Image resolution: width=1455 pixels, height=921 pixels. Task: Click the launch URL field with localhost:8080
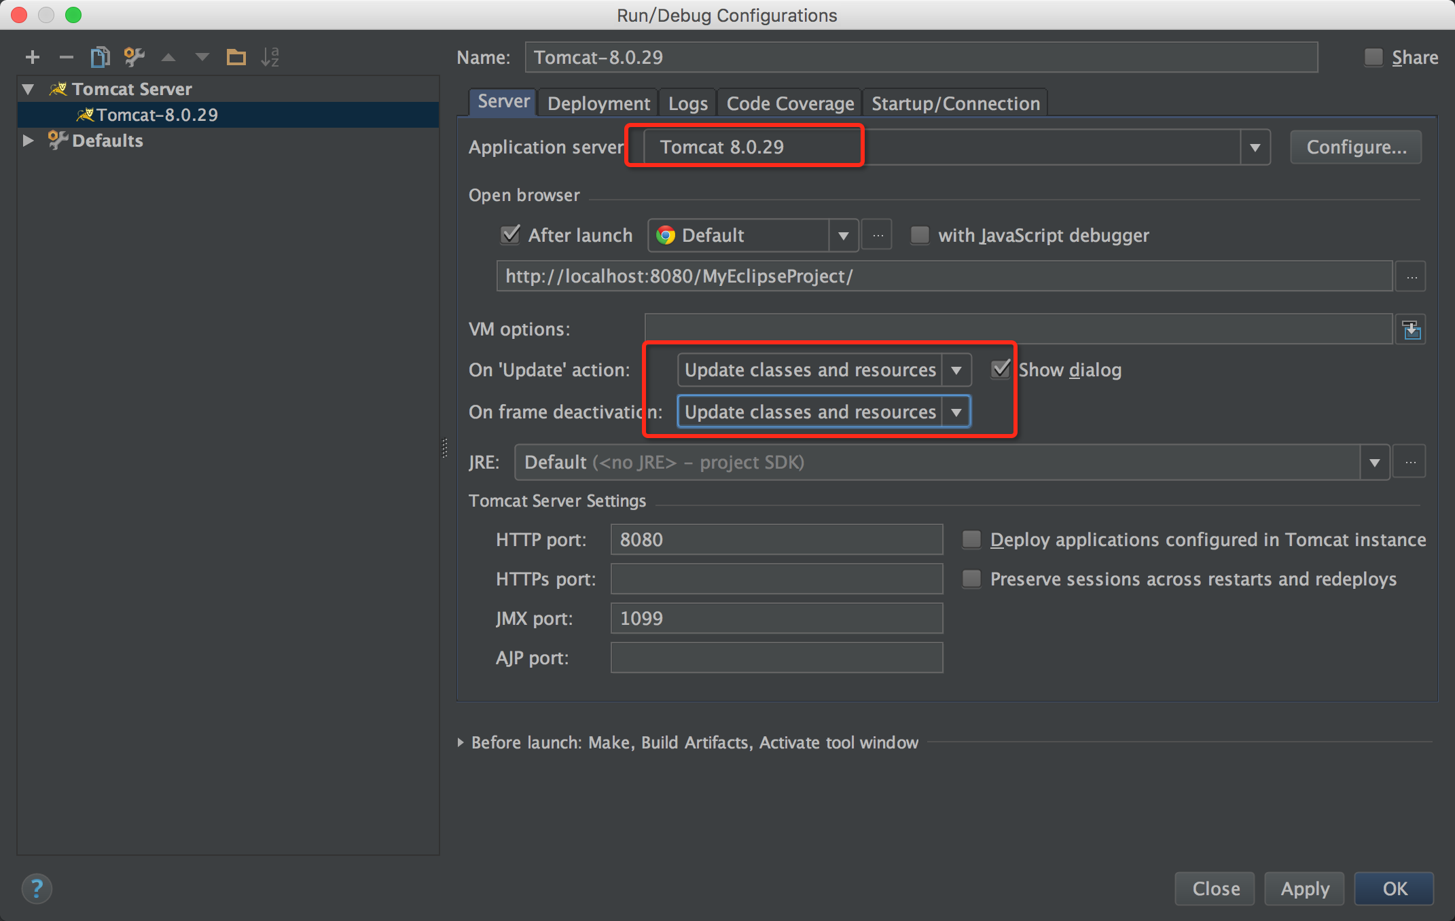(x=944, y=276)
